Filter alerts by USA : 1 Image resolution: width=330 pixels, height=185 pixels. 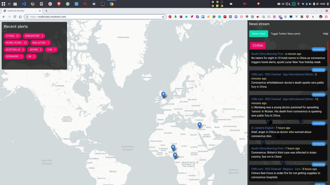click(x=51, y=50)
